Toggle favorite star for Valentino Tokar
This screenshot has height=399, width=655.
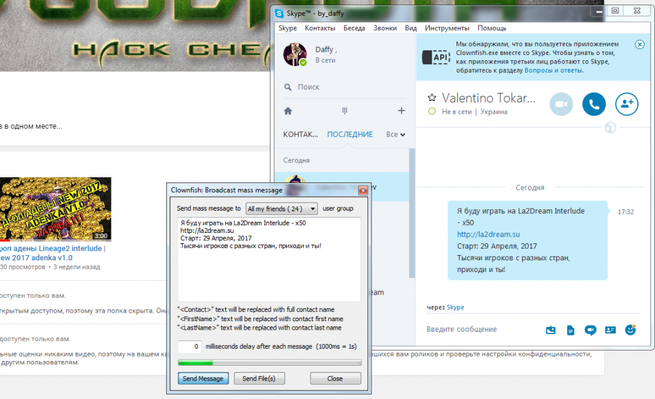pyautogui.click(x=432, y=97)
